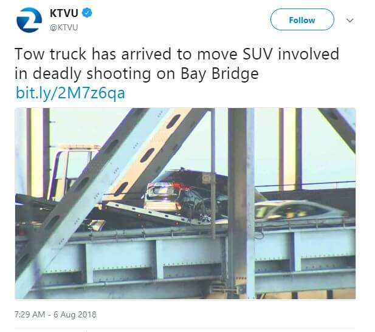Click the tow truck cab in the photo
Screen dimensions: 375x332
[72, 171]
